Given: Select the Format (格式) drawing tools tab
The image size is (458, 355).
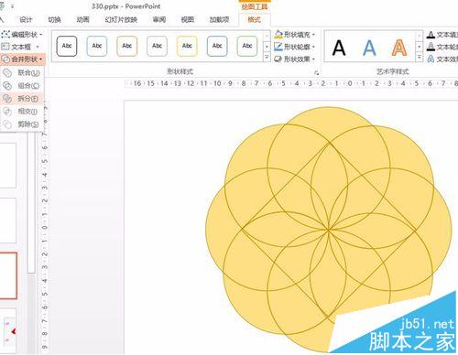Looking at the screenshot, I should point(254,20).
